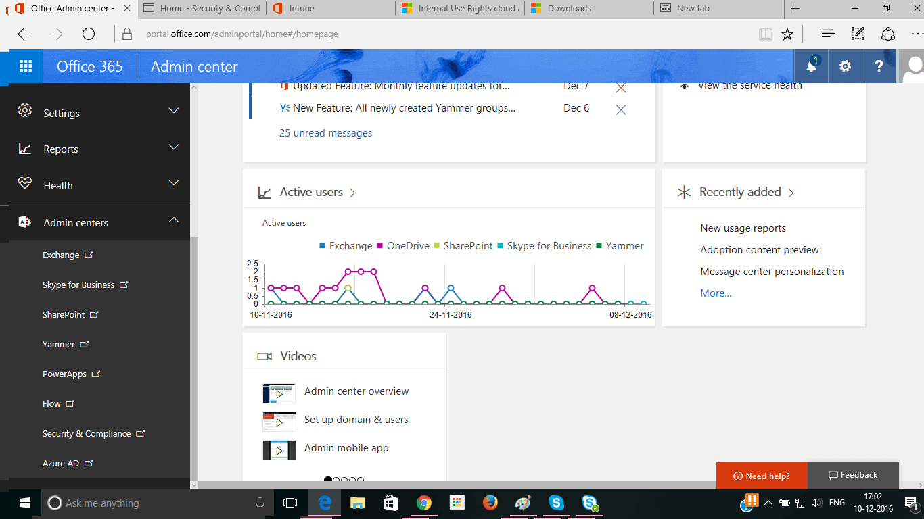Open Task View from the taskbar

[290, 503]
